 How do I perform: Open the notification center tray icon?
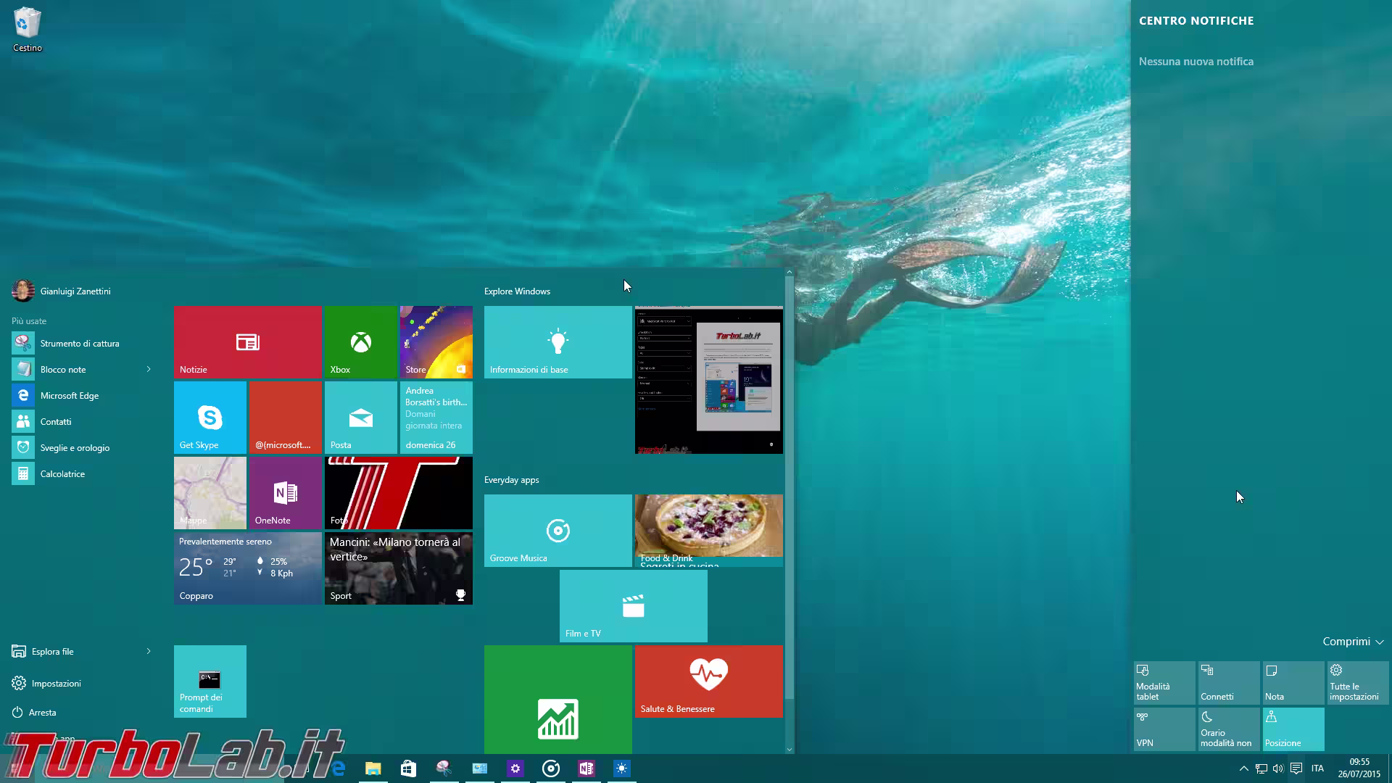[x=1296, y=768]
